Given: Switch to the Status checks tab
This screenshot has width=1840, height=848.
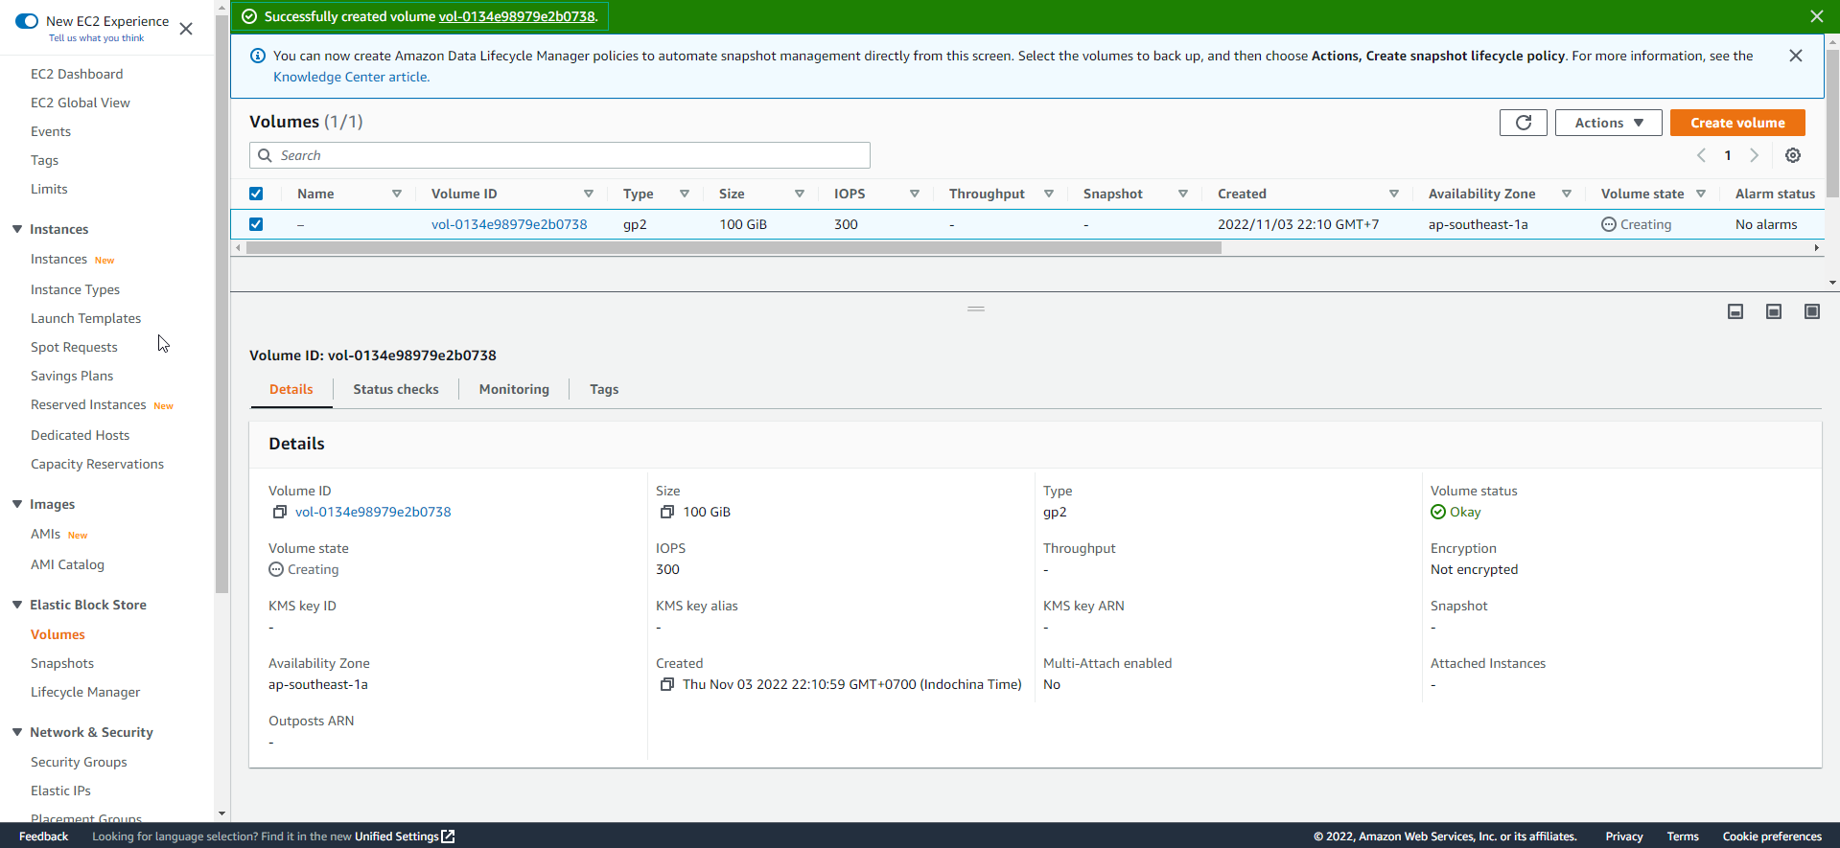Looking at the screenshot, I should click(x=396, y=389).
